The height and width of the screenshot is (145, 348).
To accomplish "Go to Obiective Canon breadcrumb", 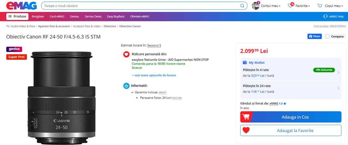I will point(130,26).
